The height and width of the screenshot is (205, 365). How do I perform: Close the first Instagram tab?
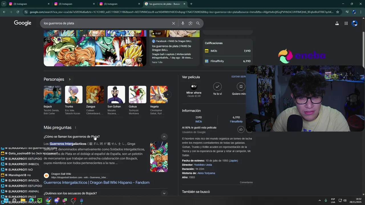(x=48, y=4)
